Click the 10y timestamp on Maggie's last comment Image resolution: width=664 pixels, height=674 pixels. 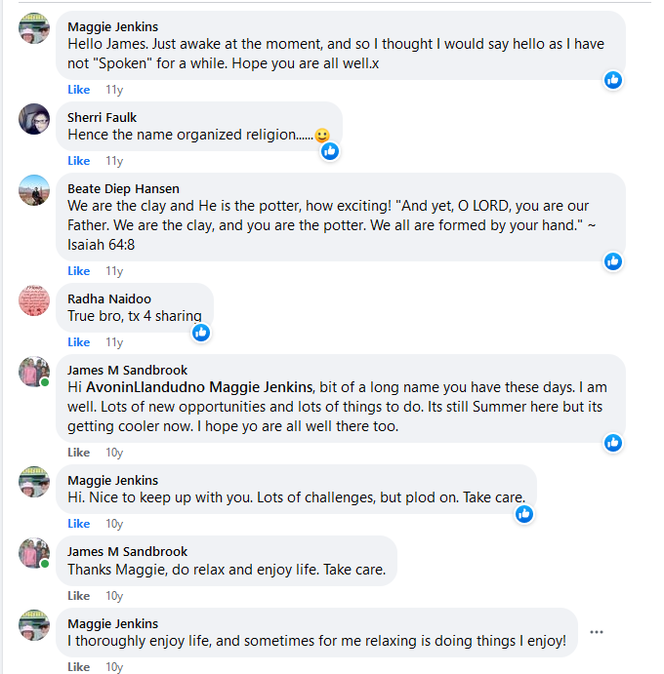(x=114, y=667)
